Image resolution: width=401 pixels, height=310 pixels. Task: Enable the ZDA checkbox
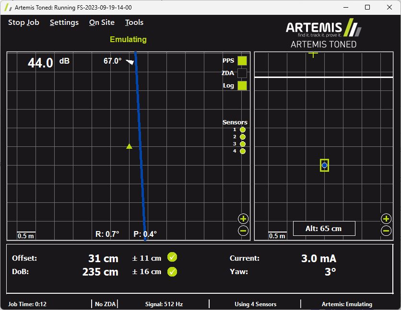tap(242, 73)
